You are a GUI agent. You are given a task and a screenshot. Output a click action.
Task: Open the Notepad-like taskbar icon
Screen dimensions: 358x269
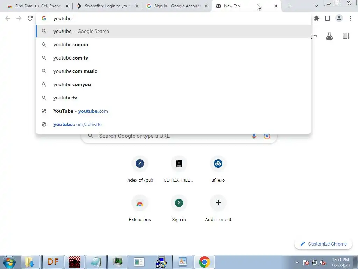click(x=96, y=262)
